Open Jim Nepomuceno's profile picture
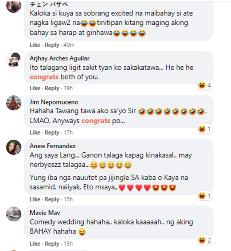Image resolution: width=231 pixels, height=251 pixels. [14, 103]
